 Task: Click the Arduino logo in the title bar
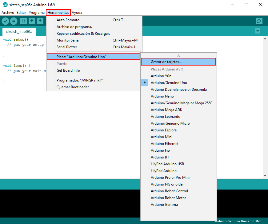point(5,5)
